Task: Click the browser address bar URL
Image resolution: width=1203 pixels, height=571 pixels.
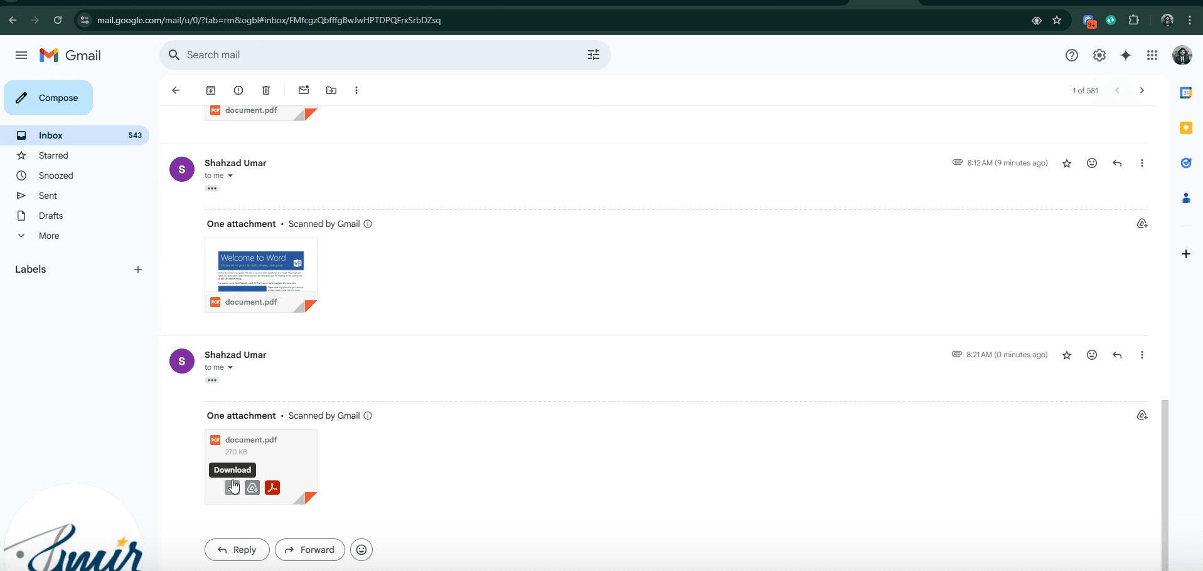Action: tap(269, 20)
